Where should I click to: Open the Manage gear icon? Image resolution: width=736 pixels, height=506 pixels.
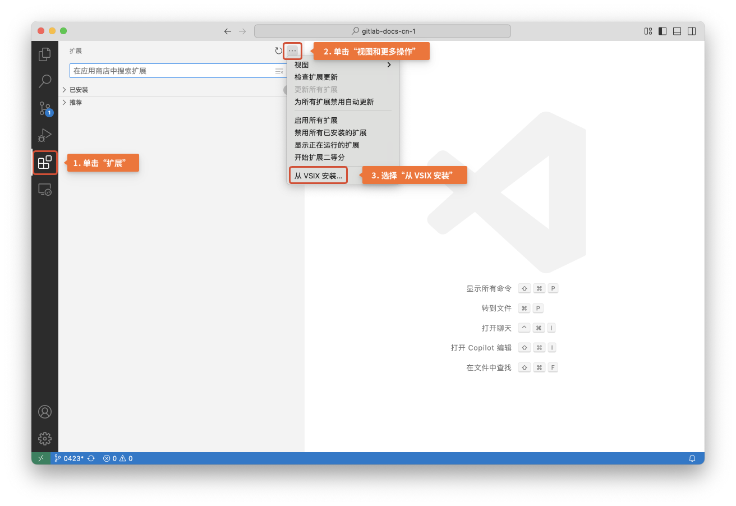click(x=45, y=438)
